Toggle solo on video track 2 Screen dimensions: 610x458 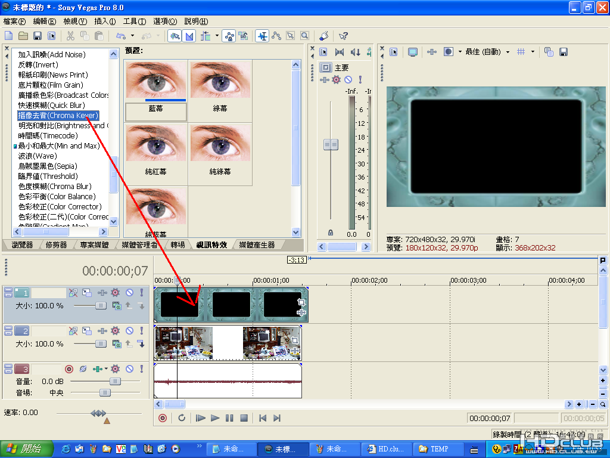tap(141, 330)
